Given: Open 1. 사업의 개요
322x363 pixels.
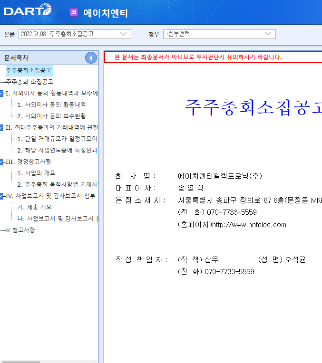Looking at the screenshot, I should click(x=36, y=173).
